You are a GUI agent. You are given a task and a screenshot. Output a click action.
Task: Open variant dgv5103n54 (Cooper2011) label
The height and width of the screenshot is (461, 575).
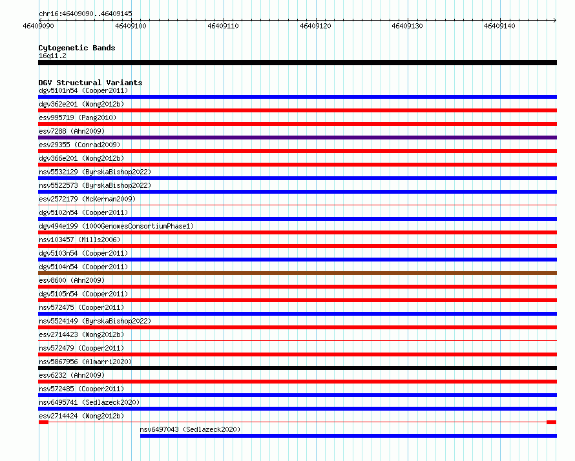pos(83,253)
